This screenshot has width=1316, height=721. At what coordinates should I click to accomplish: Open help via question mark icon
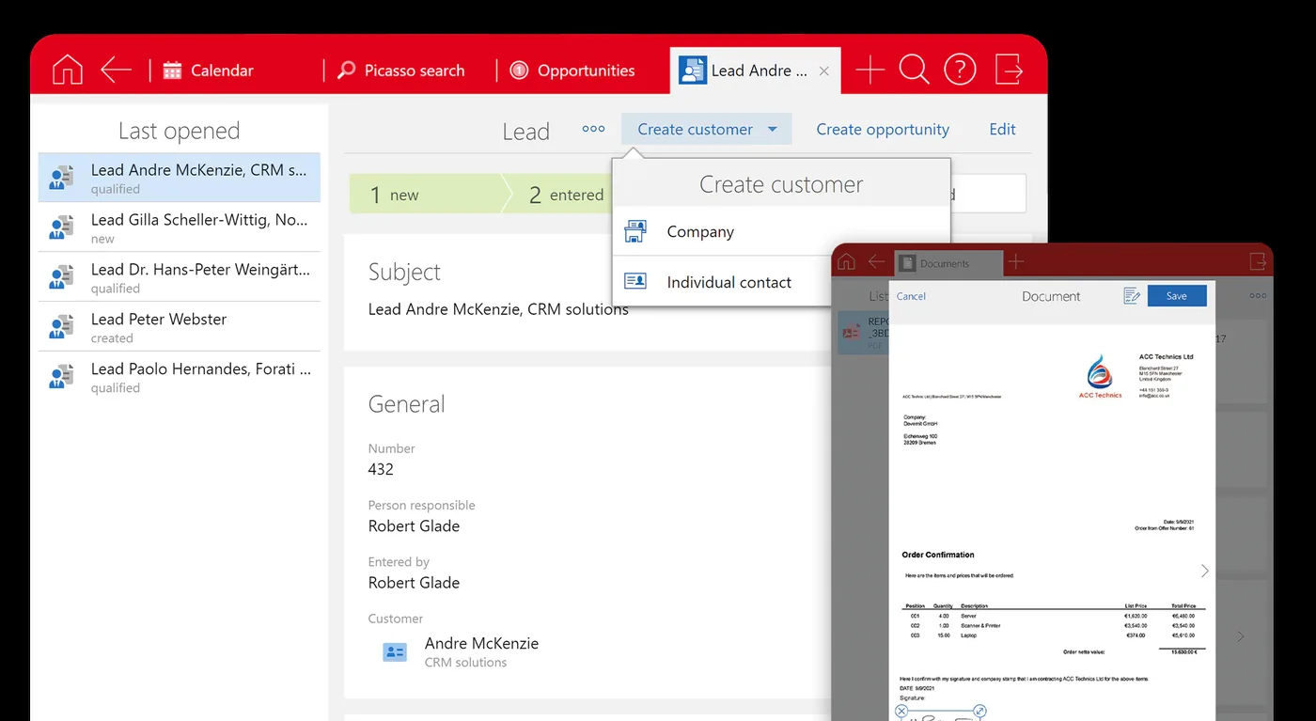[960, 71]
